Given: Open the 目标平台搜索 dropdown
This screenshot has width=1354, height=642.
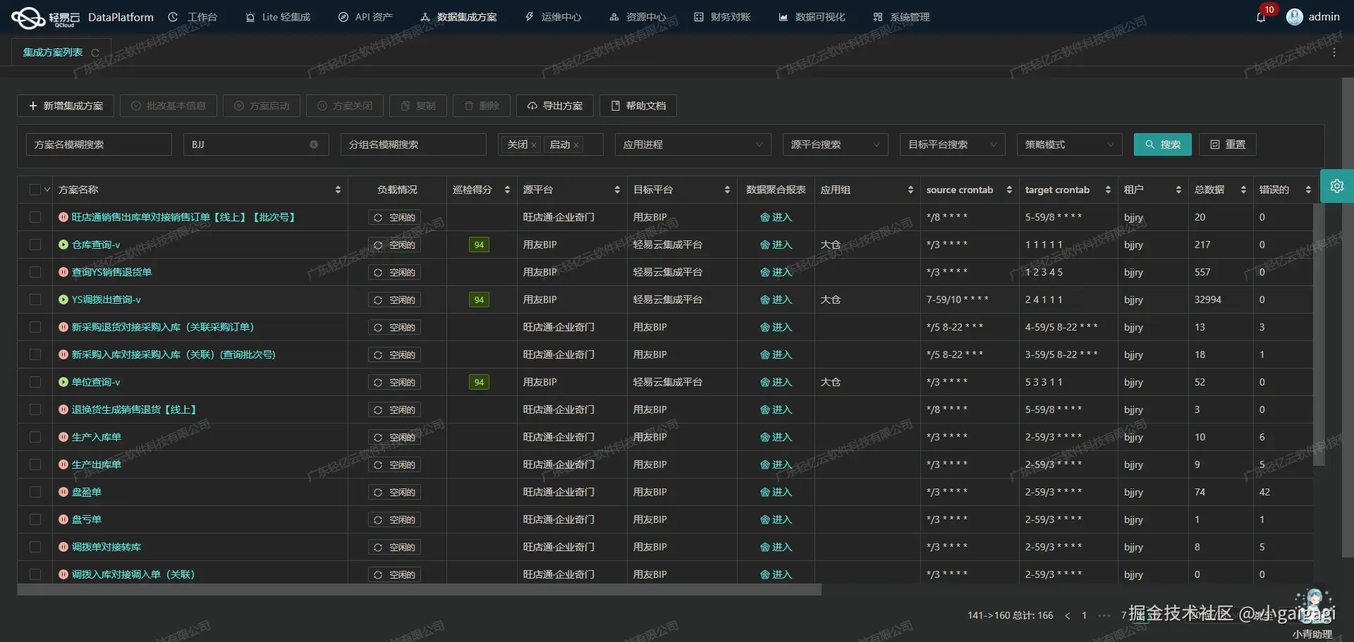Looking at the screenshot, I should point(952,144).
